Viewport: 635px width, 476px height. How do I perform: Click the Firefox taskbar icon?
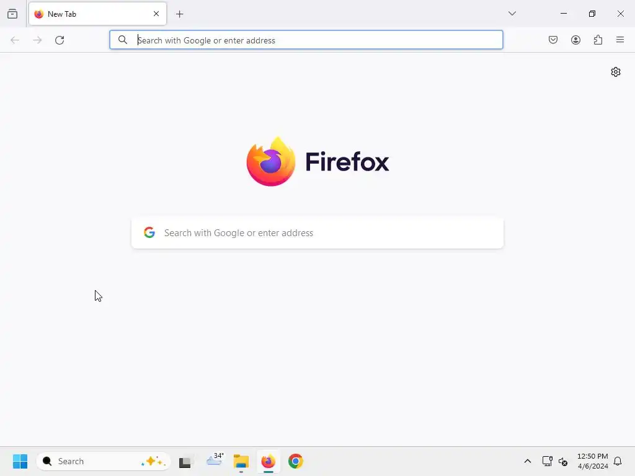[268, 461]
